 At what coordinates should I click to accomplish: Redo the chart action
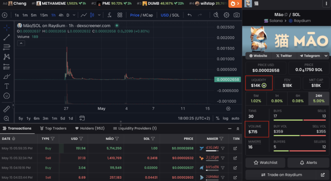[200, 15]
